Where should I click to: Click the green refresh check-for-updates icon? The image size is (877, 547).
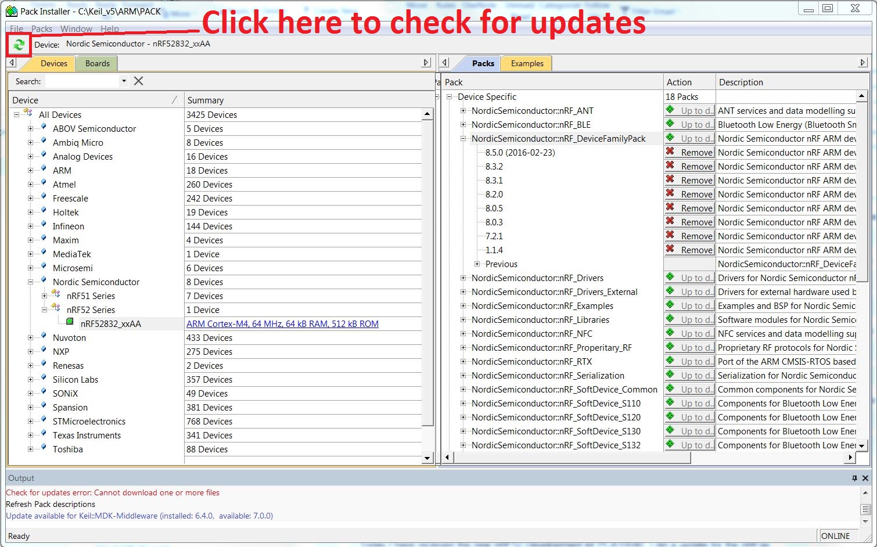(19, 44)
